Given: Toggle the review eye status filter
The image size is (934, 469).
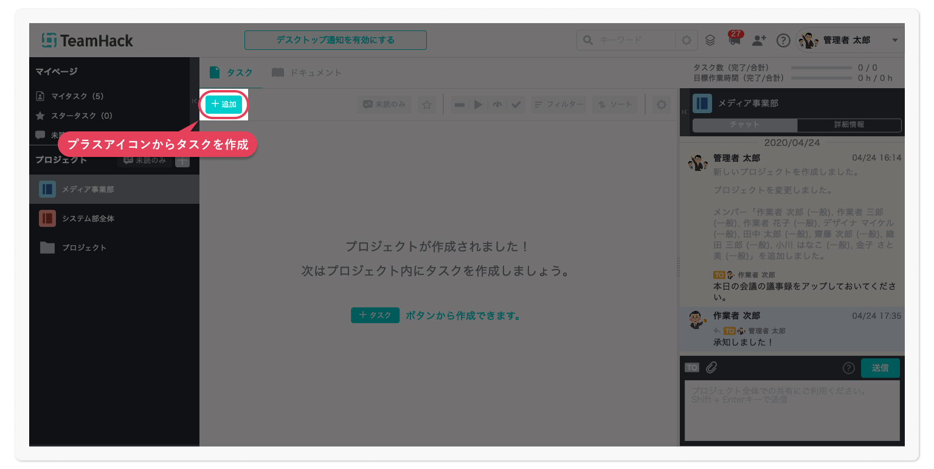Looking at the screenshot, I should [497, 105].
